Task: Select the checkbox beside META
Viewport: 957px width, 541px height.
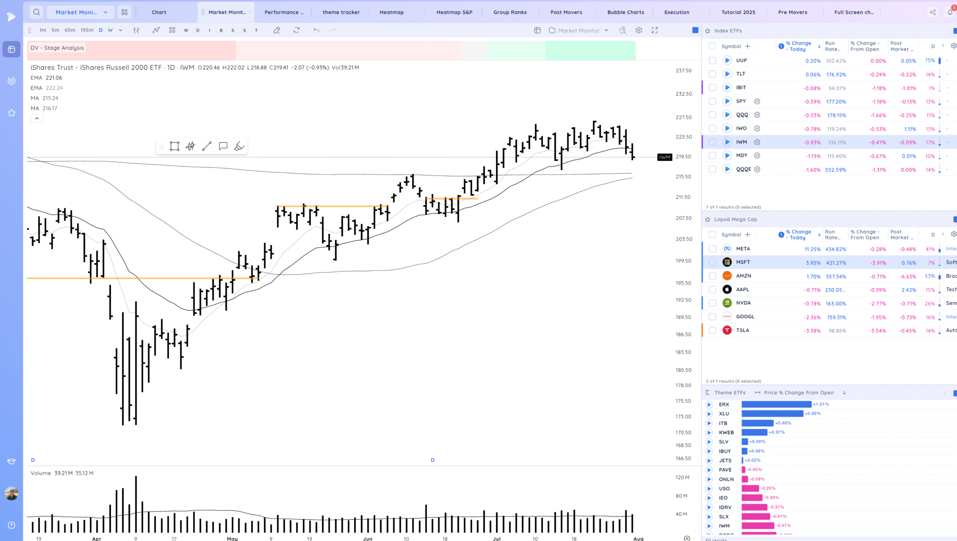Action: point(712,249)
